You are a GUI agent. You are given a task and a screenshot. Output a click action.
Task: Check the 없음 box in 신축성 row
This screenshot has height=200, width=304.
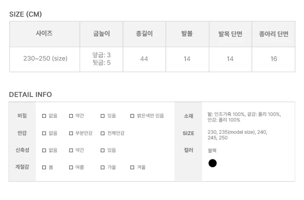point(44,150)
